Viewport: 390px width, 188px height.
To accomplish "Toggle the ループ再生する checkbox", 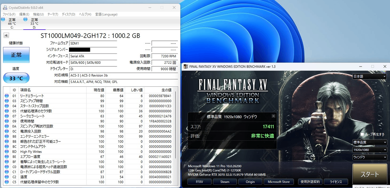I will [x=362, y=134].
